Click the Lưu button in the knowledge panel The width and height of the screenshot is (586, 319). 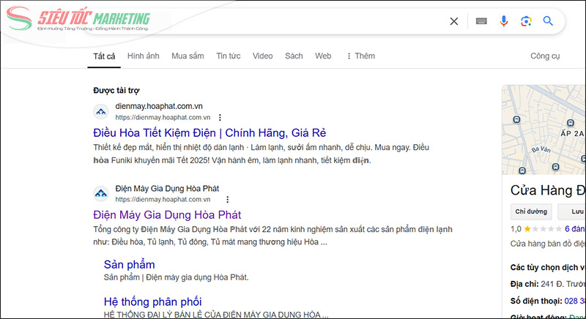tap(574, 211)
